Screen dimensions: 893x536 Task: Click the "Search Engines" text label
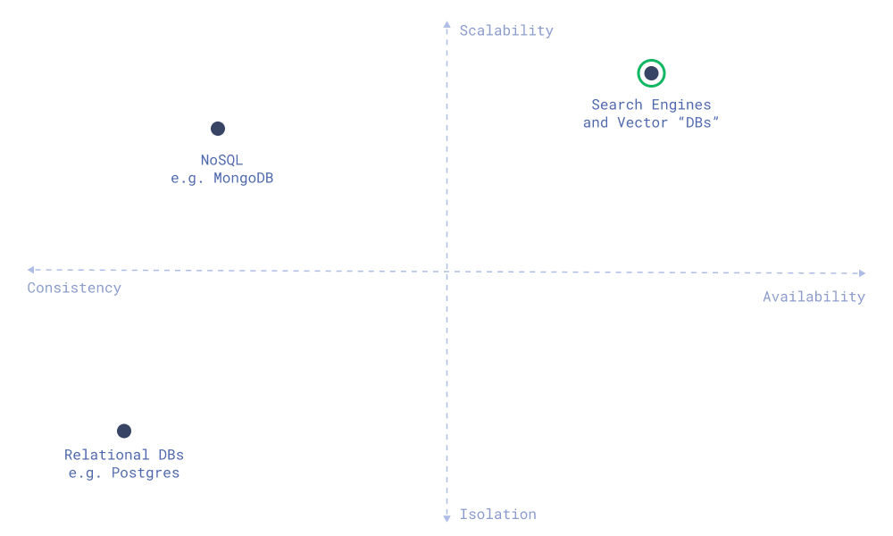click(651, 105)
